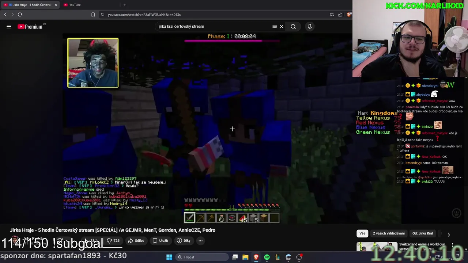Save video with the Uložit button

click(161, 241)
